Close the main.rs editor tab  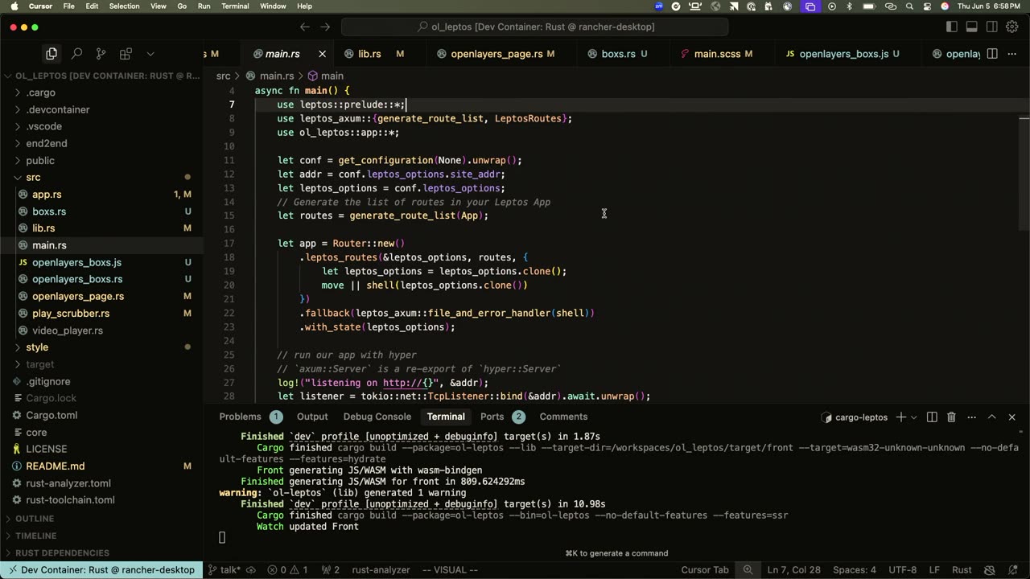click(x=322, y=54)
